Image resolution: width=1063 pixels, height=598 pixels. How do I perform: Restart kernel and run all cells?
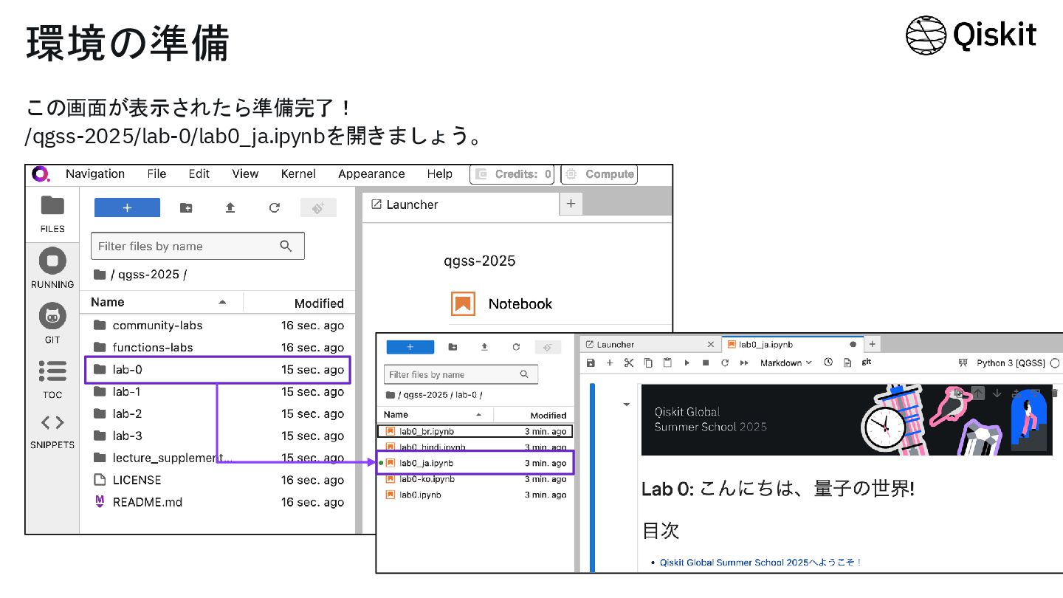point(744,362)
